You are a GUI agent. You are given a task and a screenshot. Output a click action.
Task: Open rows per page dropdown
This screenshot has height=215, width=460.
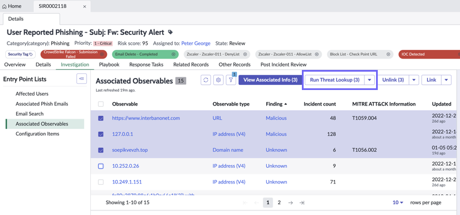[x=398, y=202]
